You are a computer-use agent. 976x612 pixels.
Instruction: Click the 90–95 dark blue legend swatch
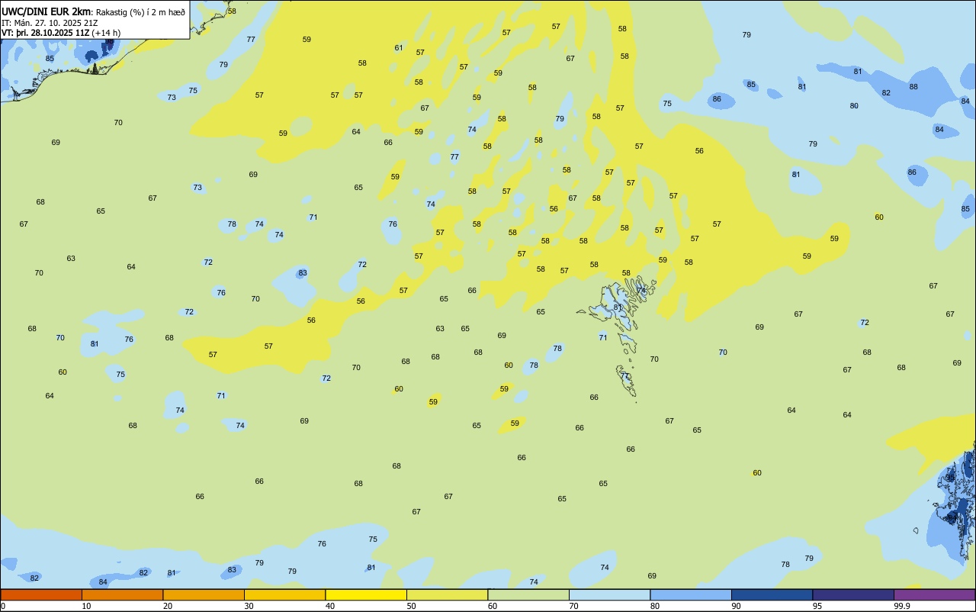pos(772,594)
